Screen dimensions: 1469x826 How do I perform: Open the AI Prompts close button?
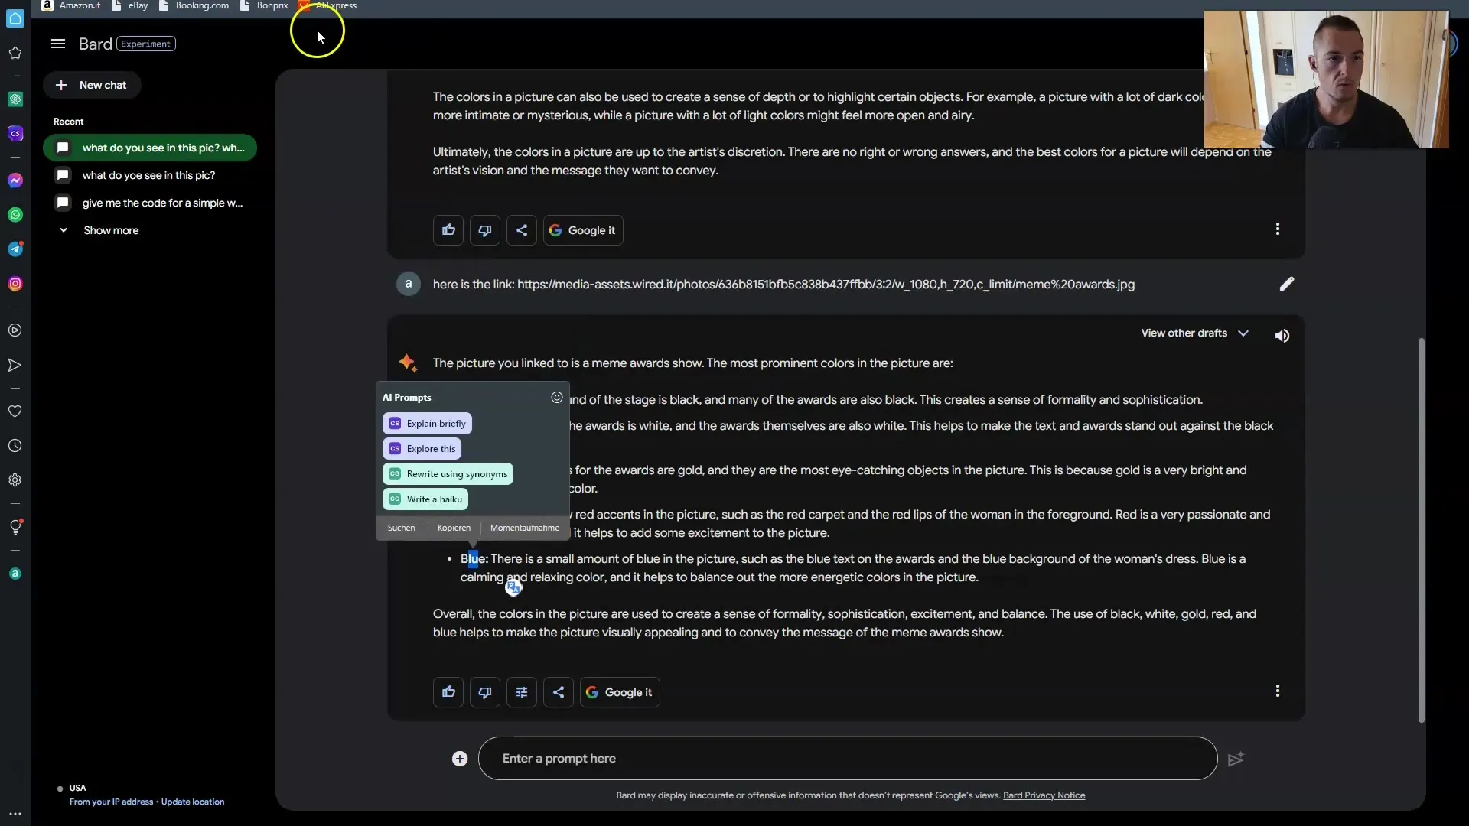[x=556, y=398]
